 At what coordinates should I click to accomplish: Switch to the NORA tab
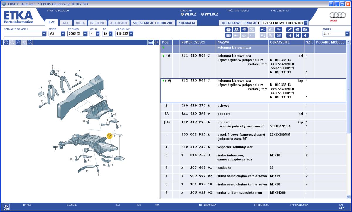click(80, 23)
